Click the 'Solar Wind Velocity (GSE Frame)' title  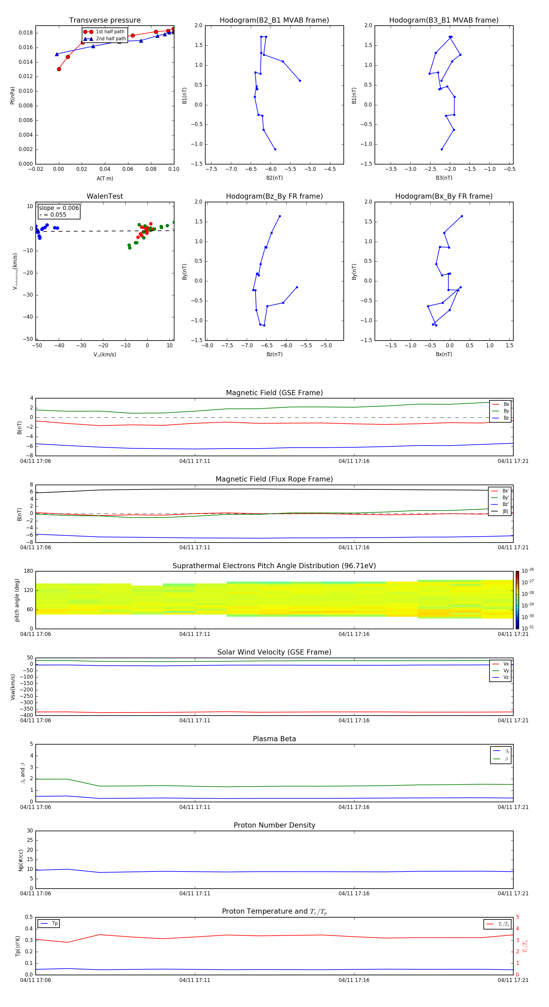(x=274, y=652)
